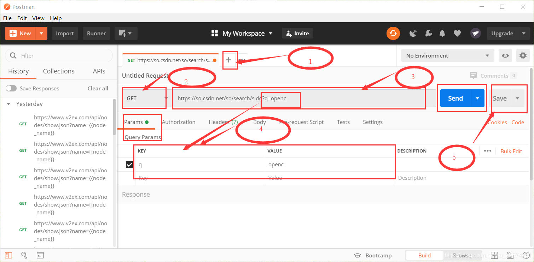Open the satellite capture requests icon
Screen dimensions: 534x262
(x=413, y=34)
